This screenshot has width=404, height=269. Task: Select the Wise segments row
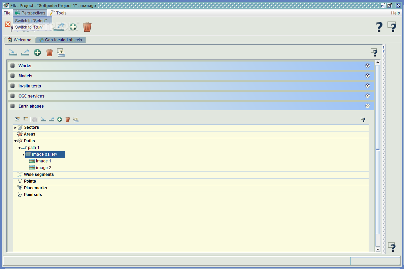pyautogui.click(x=191, y=175)
